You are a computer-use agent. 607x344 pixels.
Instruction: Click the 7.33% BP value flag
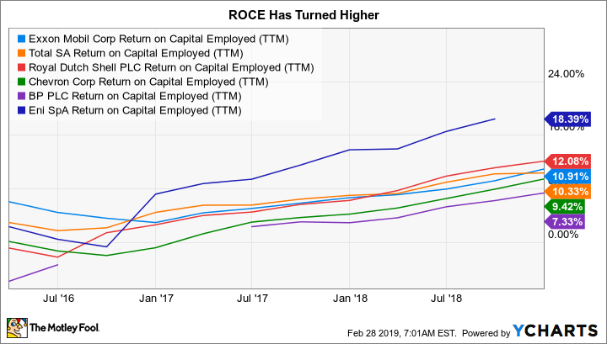point(570,221)
